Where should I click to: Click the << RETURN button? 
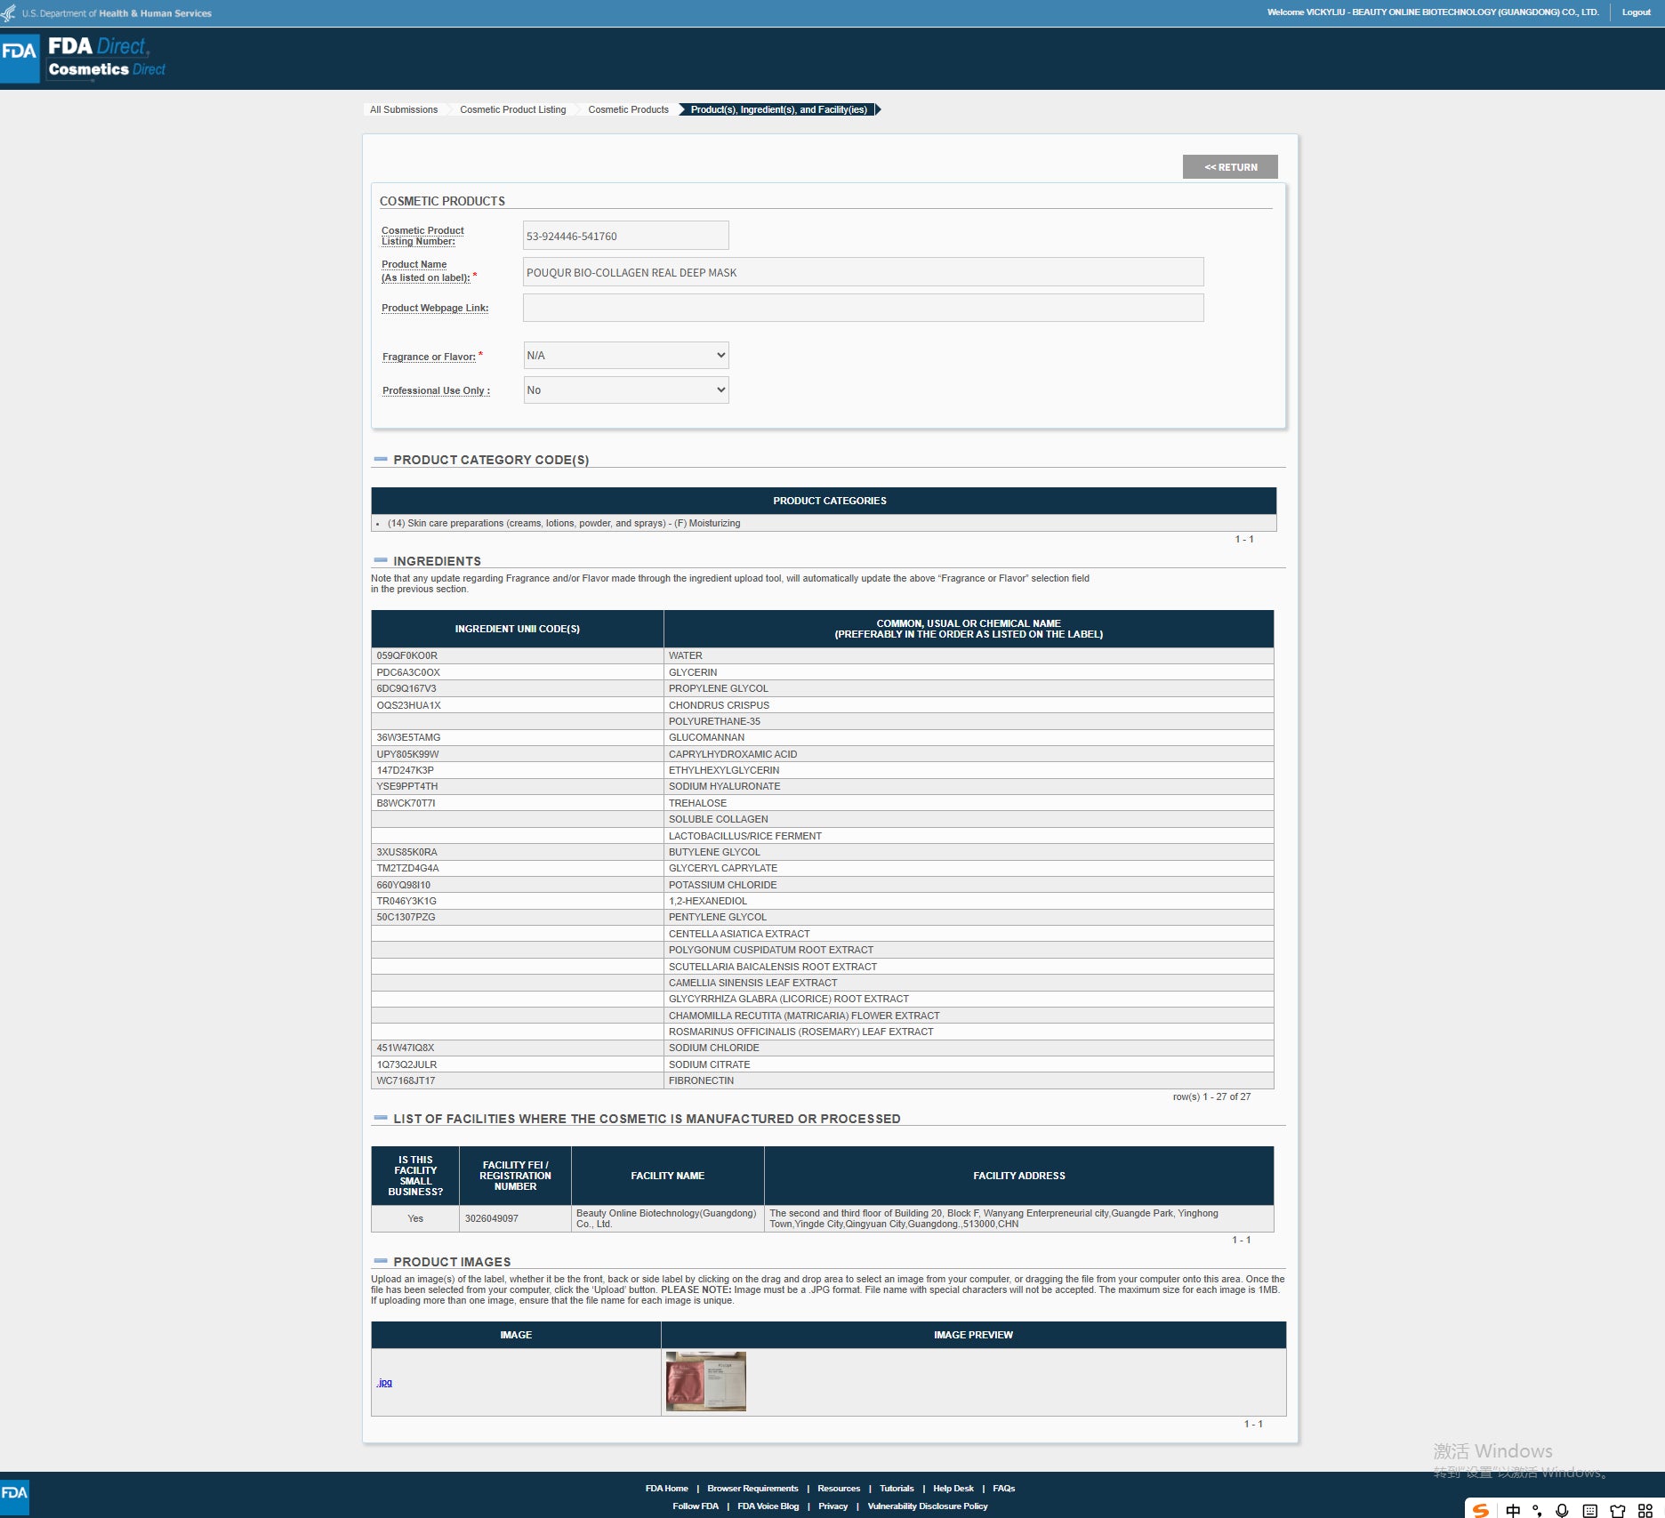[x=1230, y=167]
